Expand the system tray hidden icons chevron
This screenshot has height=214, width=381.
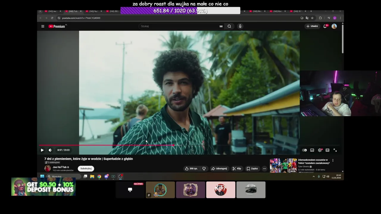[313, 176]
